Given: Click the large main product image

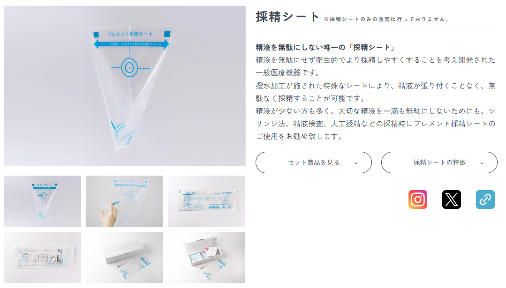Looking at the screenshot, I should tap(125, 86).
